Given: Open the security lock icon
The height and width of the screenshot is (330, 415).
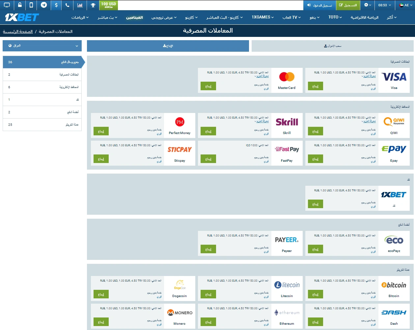Looking at the screenshot, I should (19, 5).
